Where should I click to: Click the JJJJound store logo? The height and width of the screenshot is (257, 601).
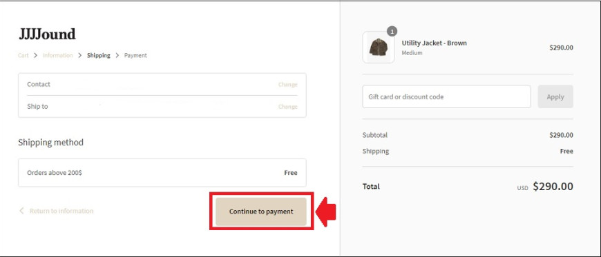47,34
